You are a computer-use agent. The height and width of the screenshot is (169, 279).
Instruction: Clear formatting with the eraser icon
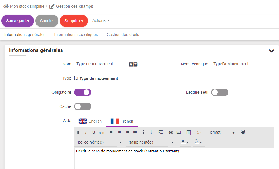click(x=243, y=132)
